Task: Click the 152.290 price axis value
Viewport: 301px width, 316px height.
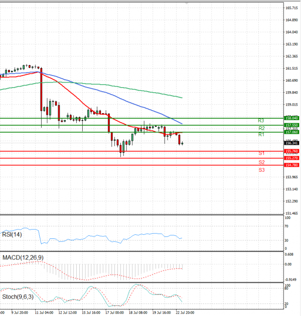Action: pos(291,201)
